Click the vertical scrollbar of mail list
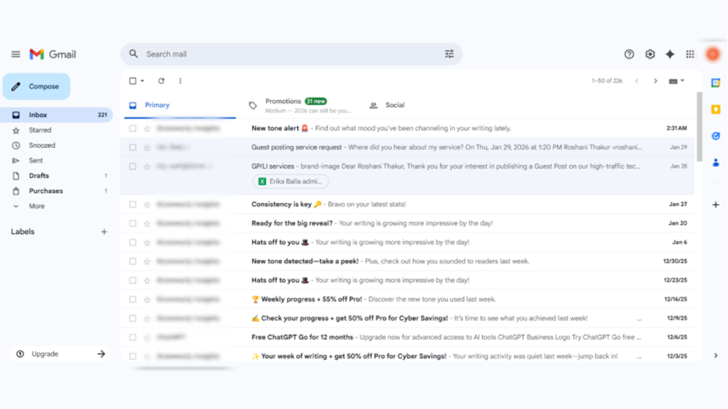Image resolution: width=728 pixels, height=409 pixels. [x=699, y=126]
